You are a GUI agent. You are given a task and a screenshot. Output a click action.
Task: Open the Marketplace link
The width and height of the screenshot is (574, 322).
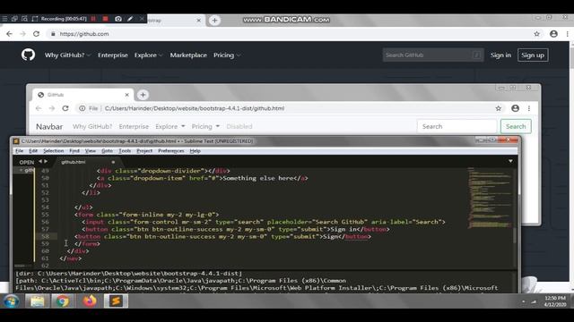(188, 55)
